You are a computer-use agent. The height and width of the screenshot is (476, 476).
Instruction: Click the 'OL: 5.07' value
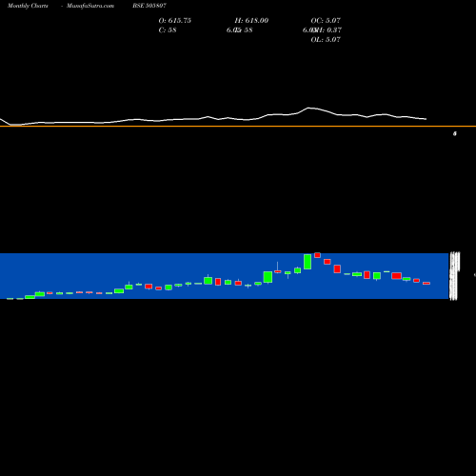point(326,40)
